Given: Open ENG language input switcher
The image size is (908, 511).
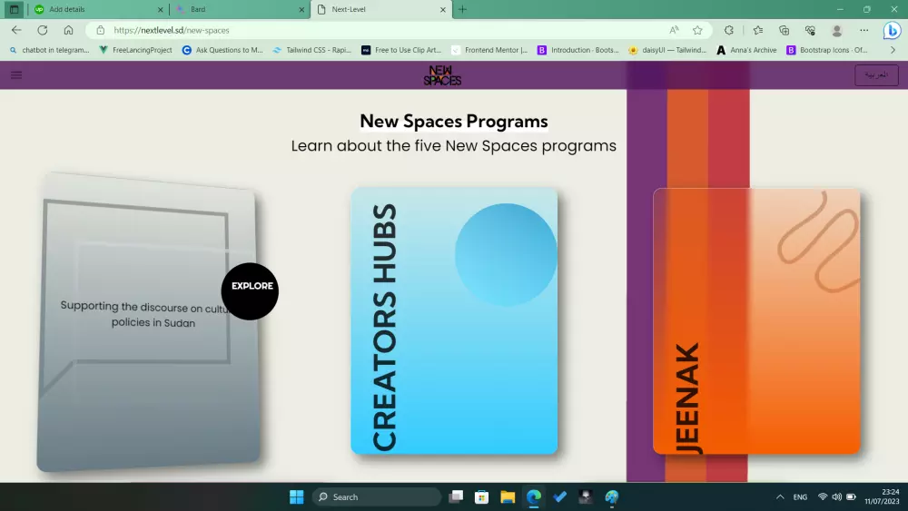Looking at the screenshot, I should pos(800,496).
